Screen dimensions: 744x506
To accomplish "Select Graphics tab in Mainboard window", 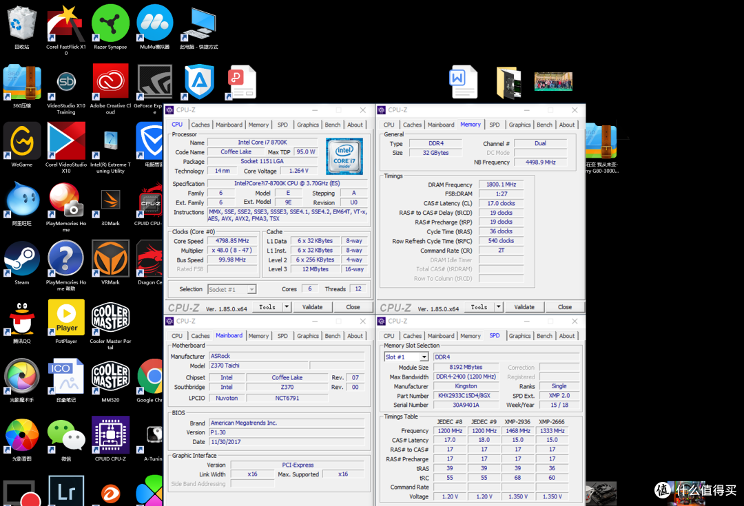I will tap(307, 336).
